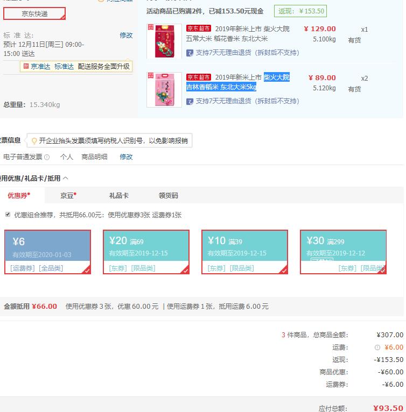Switch to the 领货码 tab
406x412 pixels.
coord(169,195)
